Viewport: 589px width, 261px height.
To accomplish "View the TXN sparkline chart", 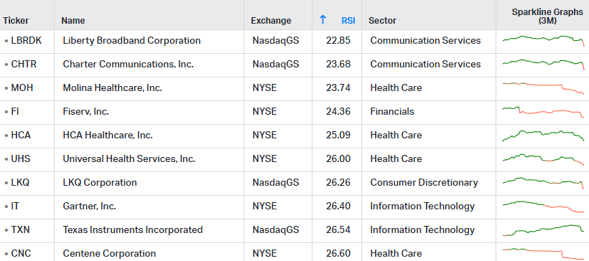I will coord(544,230).
